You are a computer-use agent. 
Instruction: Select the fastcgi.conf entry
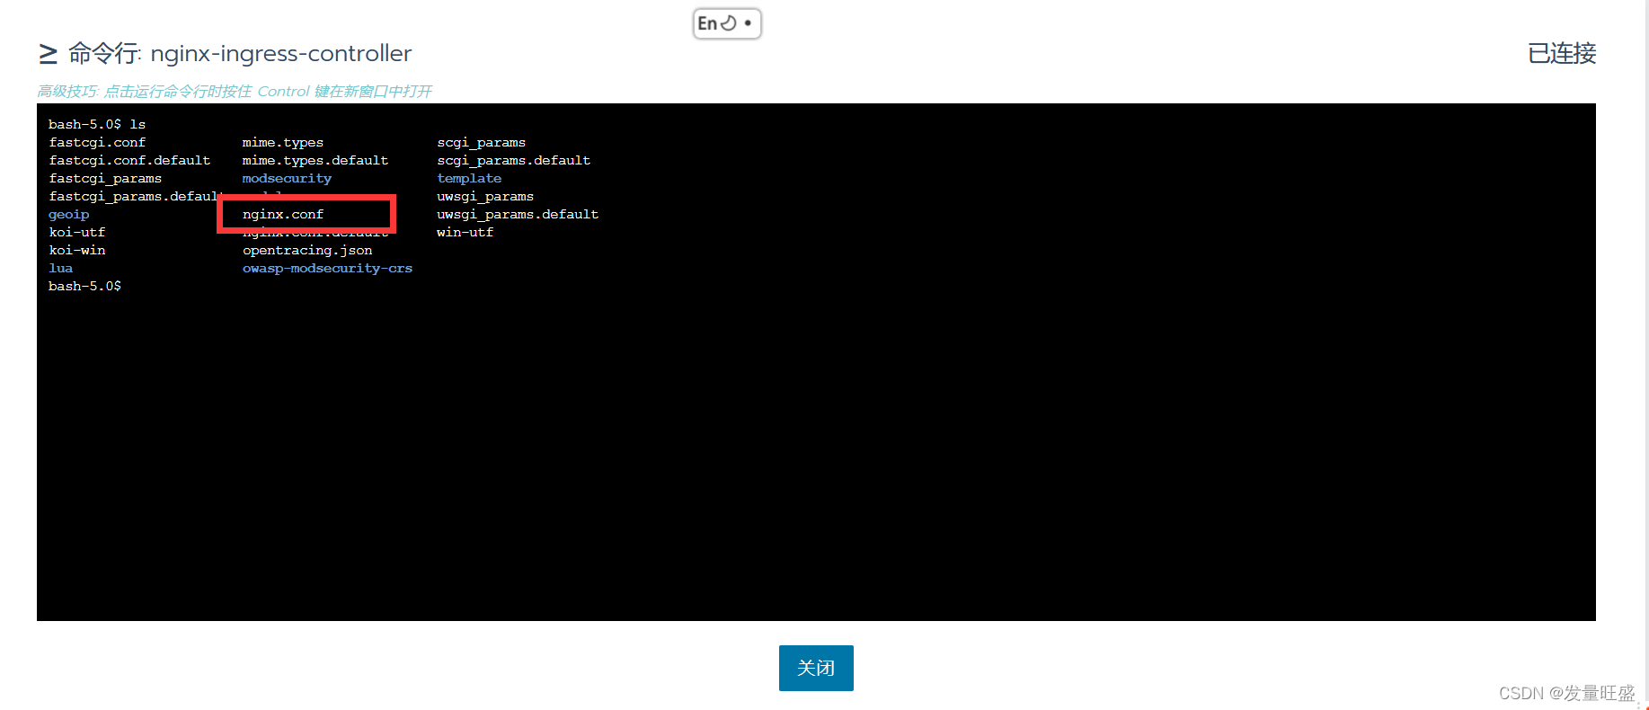pyautogui.click(x=97, y=142)
